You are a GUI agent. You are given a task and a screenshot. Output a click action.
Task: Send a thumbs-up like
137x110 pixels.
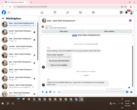click(131, 92)
